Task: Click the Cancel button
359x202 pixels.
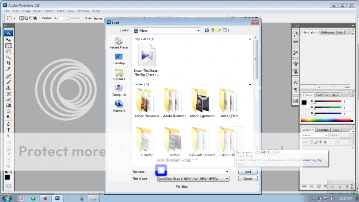Action: pos(248,178)
